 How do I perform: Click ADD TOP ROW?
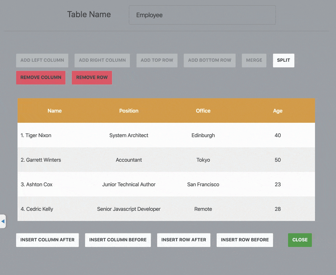click(157, 60)
